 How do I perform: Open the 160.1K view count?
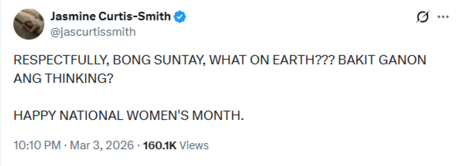(159, 145)
